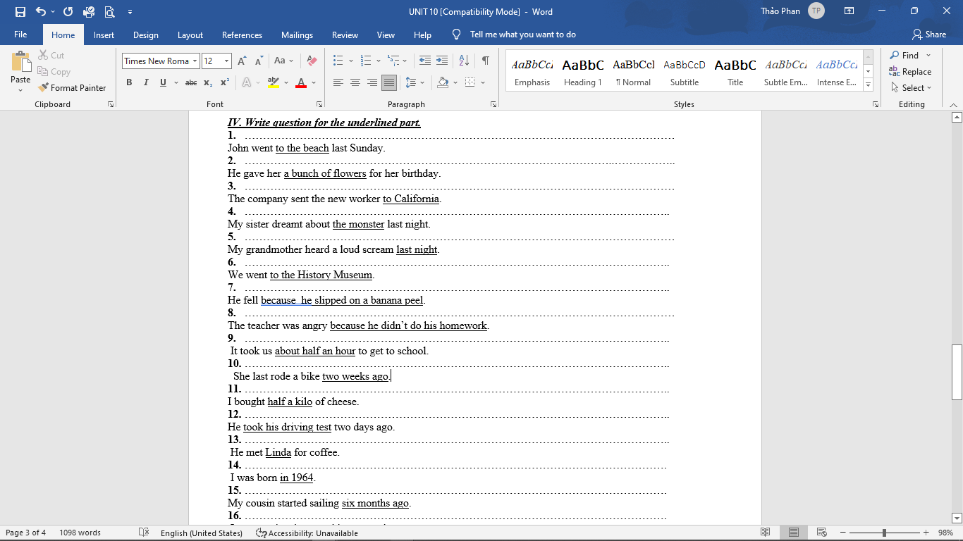The height and width of the screenshot is (541, 963).
Task: Click the Replace button
Action: pos(910,72)
